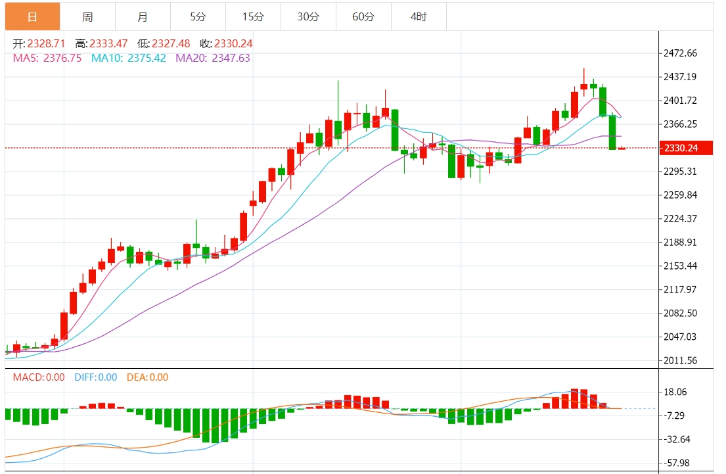Click the 2437.19 price axis label
This screenshot has height=474, width=726.
tap(680, 77)
